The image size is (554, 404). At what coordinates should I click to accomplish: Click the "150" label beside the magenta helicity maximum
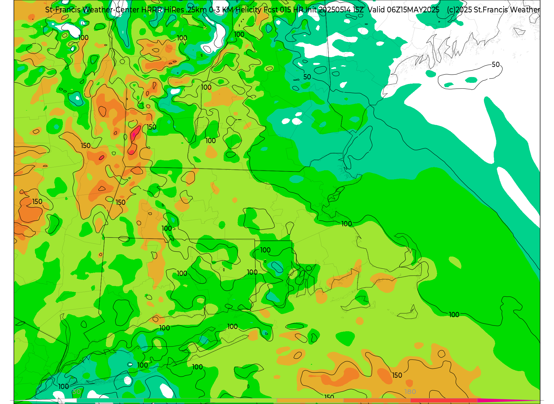pyautogui.click(x=151, y=127)
